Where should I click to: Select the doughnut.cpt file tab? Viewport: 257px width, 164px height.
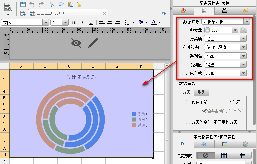(x=68, y=13)
